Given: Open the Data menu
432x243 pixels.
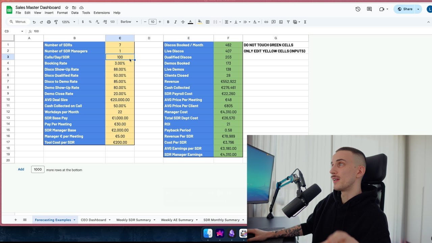Looking at the screenshot, I should [75, 13].
